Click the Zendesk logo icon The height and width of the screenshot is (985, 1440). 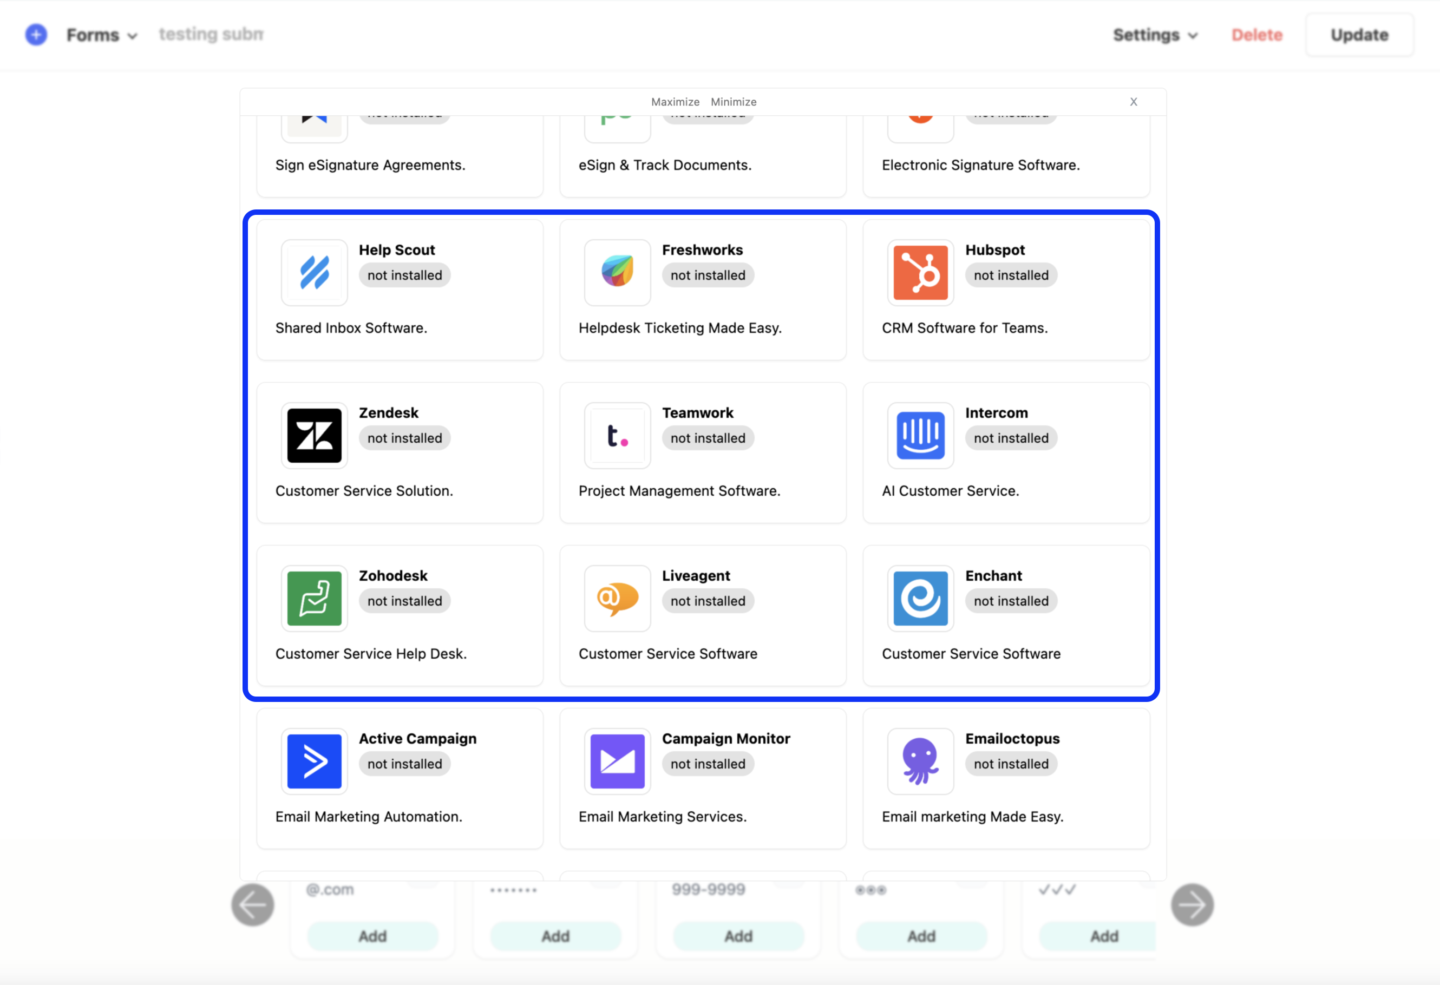coord(314,436)
